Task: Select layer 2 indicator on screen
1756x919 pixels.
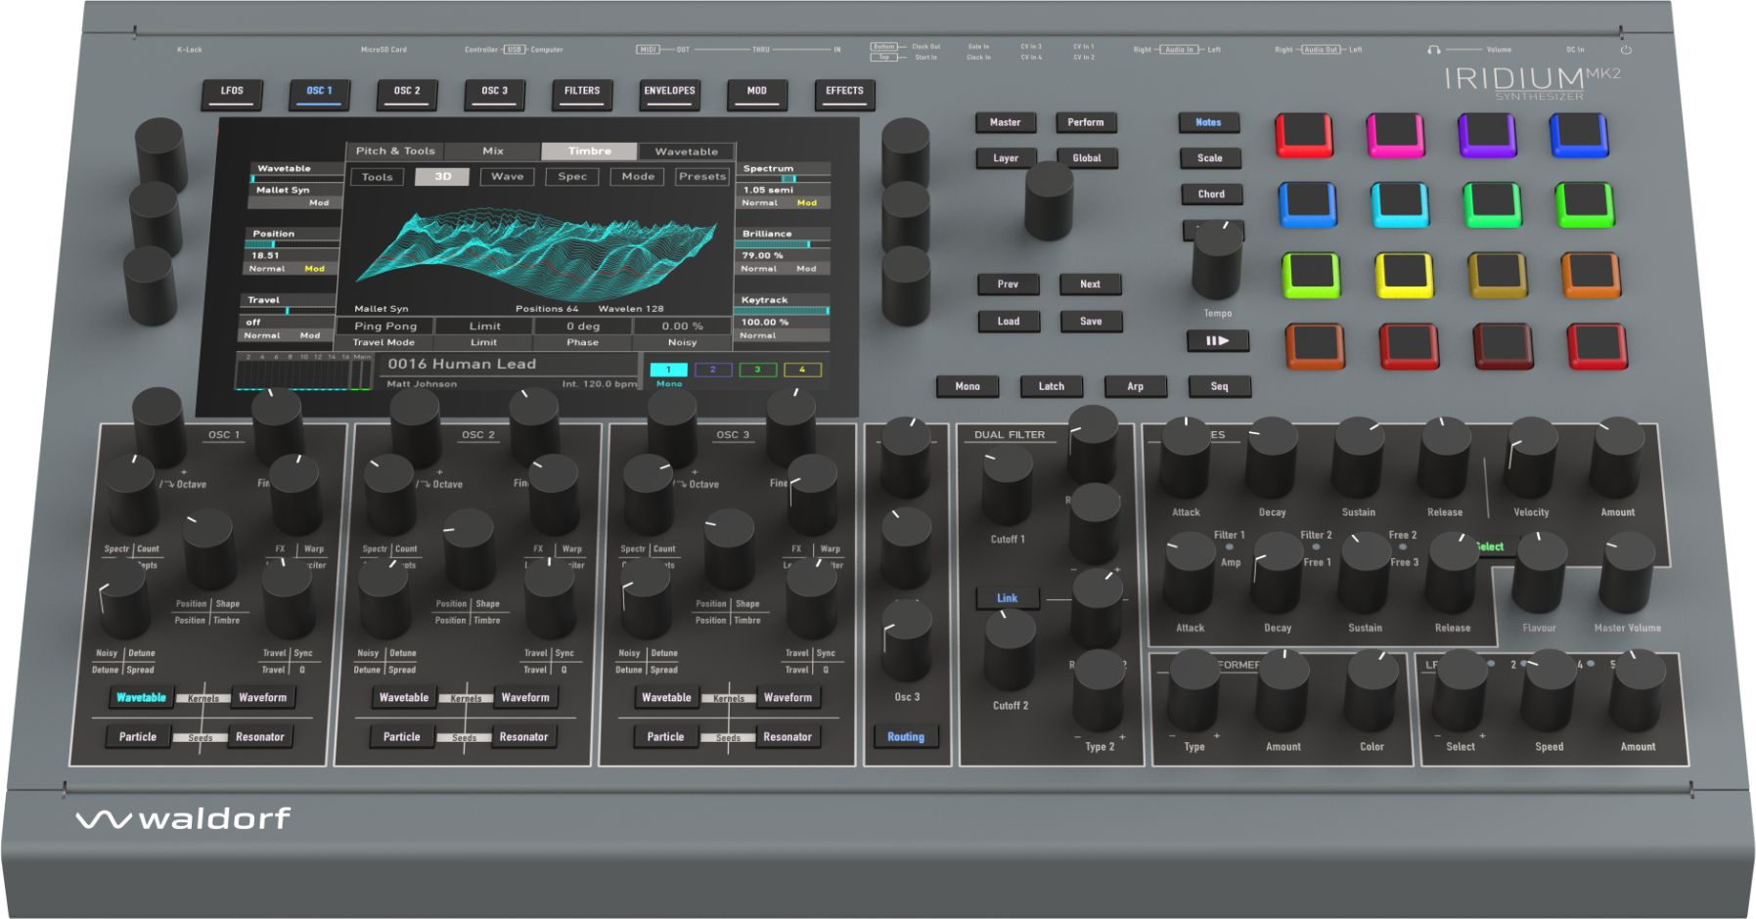Action: point(713,369)
